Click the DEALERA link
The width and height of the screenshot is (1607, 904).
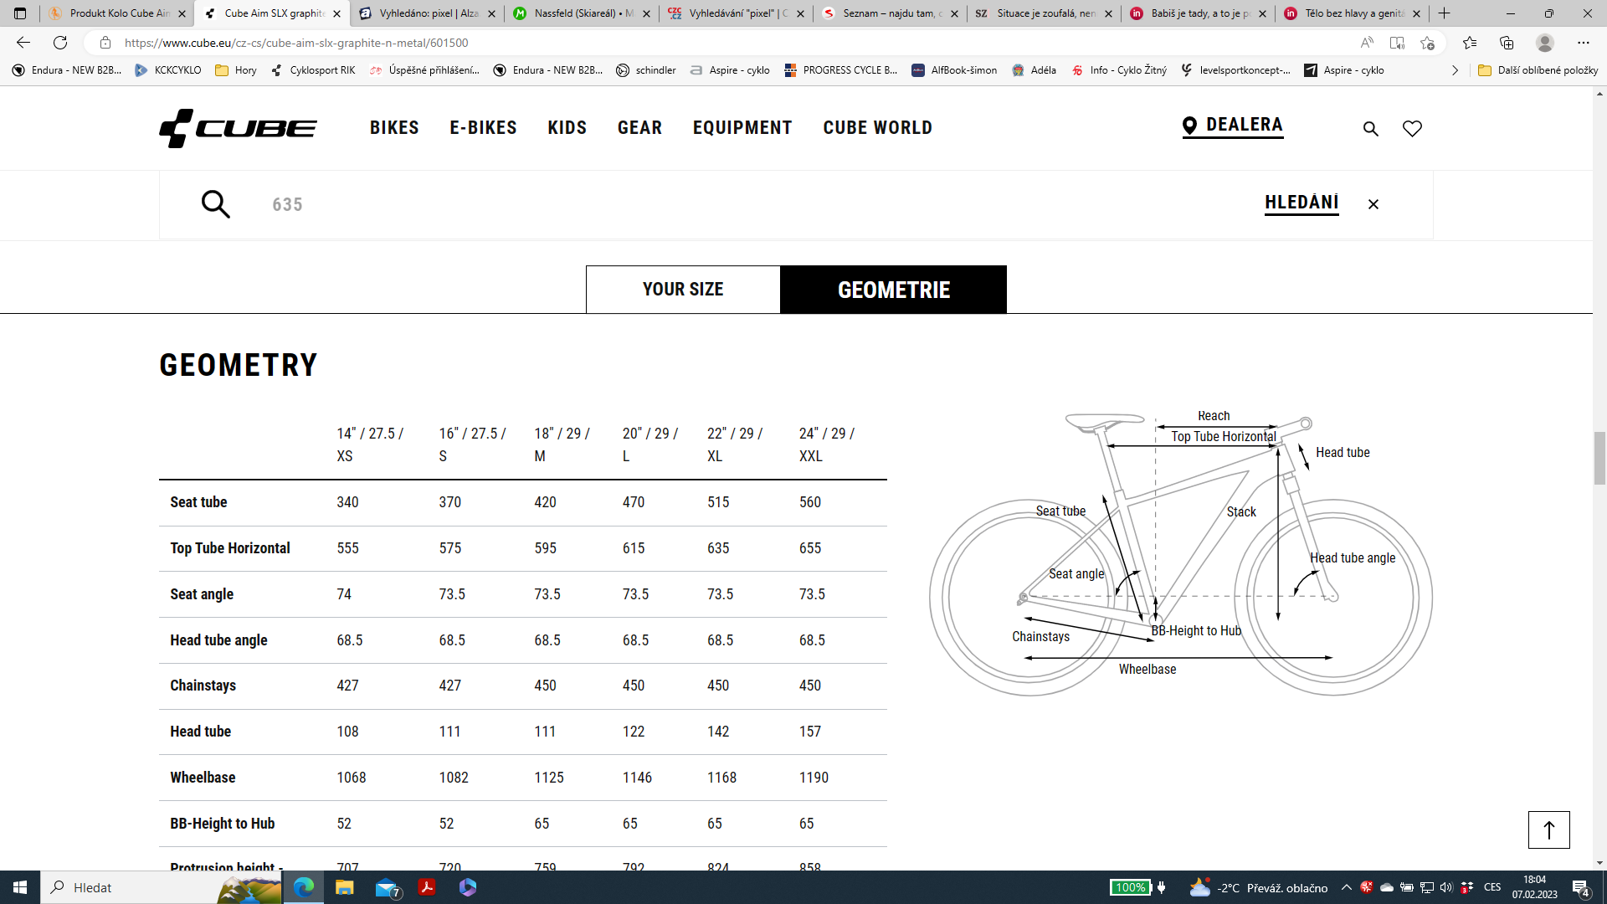click(1232, 126)
